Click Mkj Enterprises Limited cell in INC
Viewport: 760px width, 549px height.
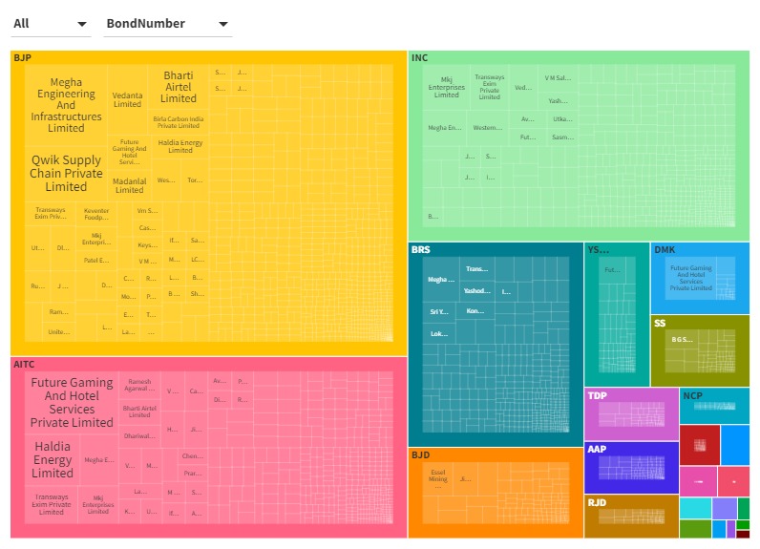pos(447,88)
